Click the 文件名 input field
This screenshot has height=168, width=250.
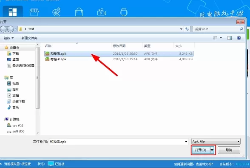tap(119, 142)
